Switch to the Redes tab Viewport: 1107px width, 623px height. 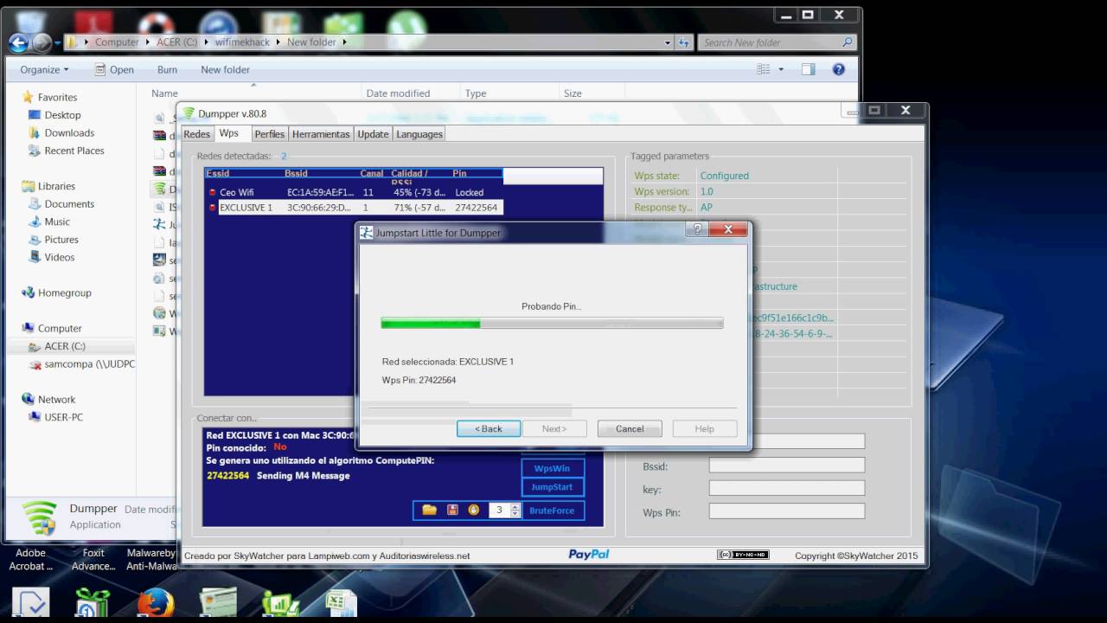coord(197,134)
